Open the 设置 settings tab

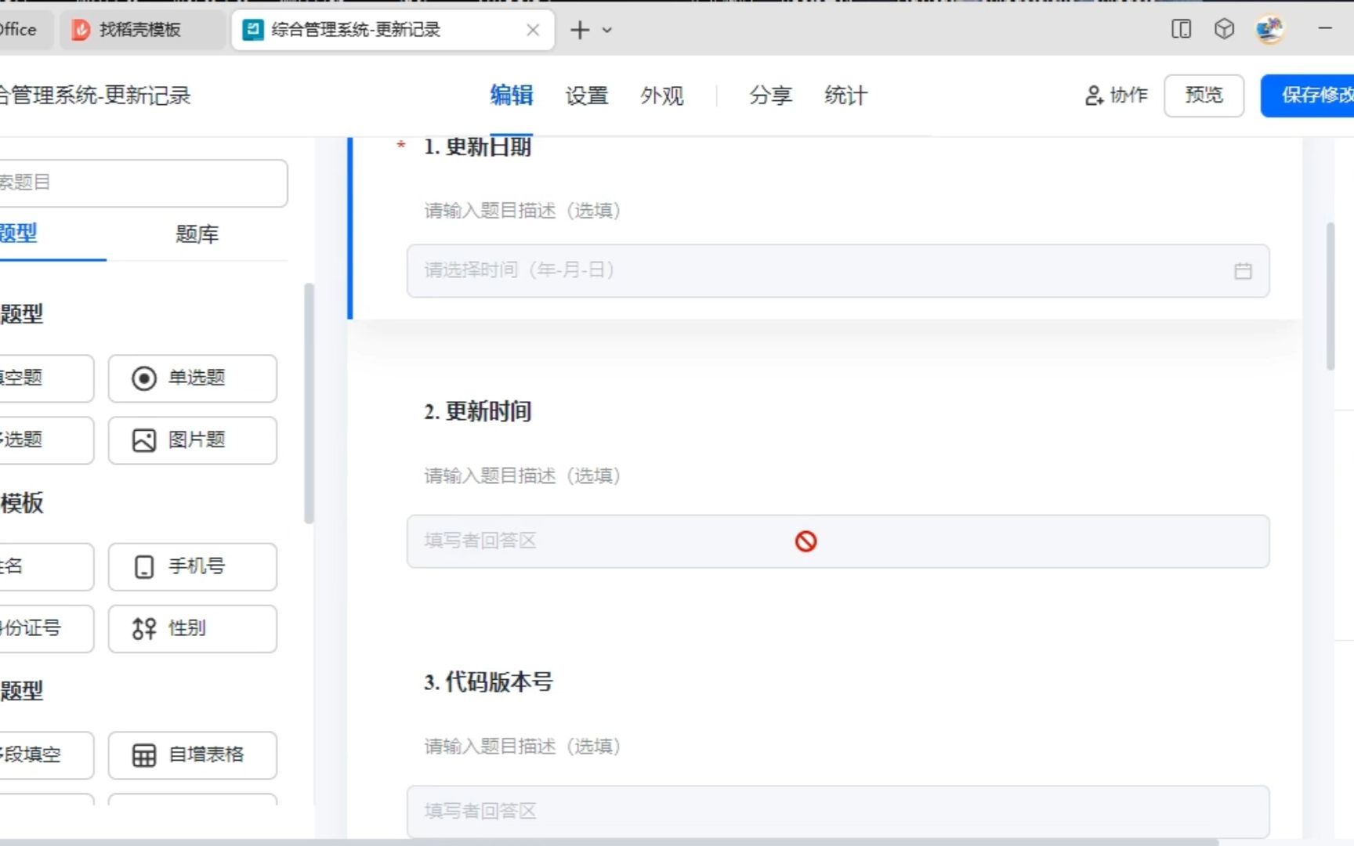coord(586,96)
